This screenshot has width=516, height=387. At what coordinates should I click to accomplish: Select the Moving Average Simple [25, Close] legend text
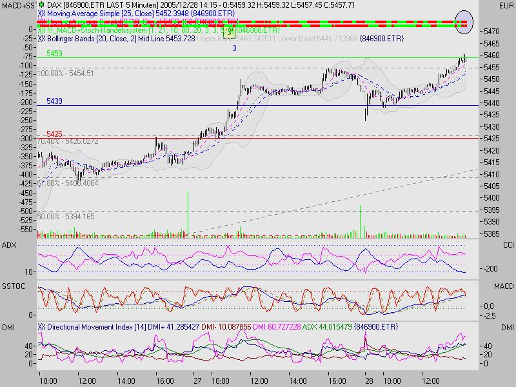coord(101,14)
